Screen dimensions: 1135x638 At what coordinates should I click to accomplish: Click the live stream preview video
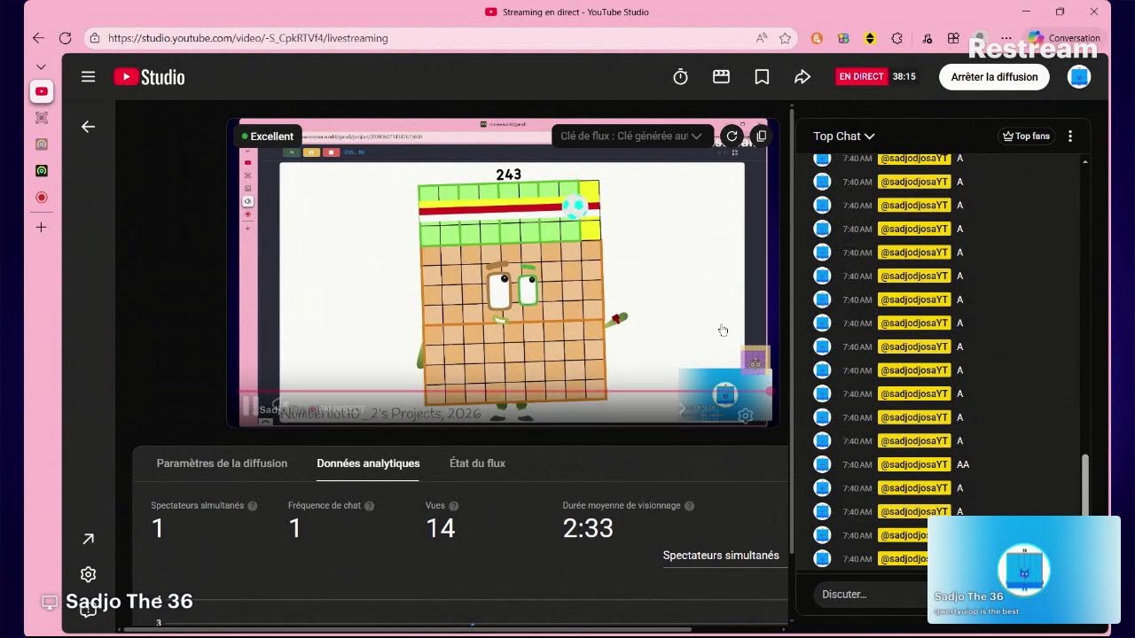[x=503, y=273]
